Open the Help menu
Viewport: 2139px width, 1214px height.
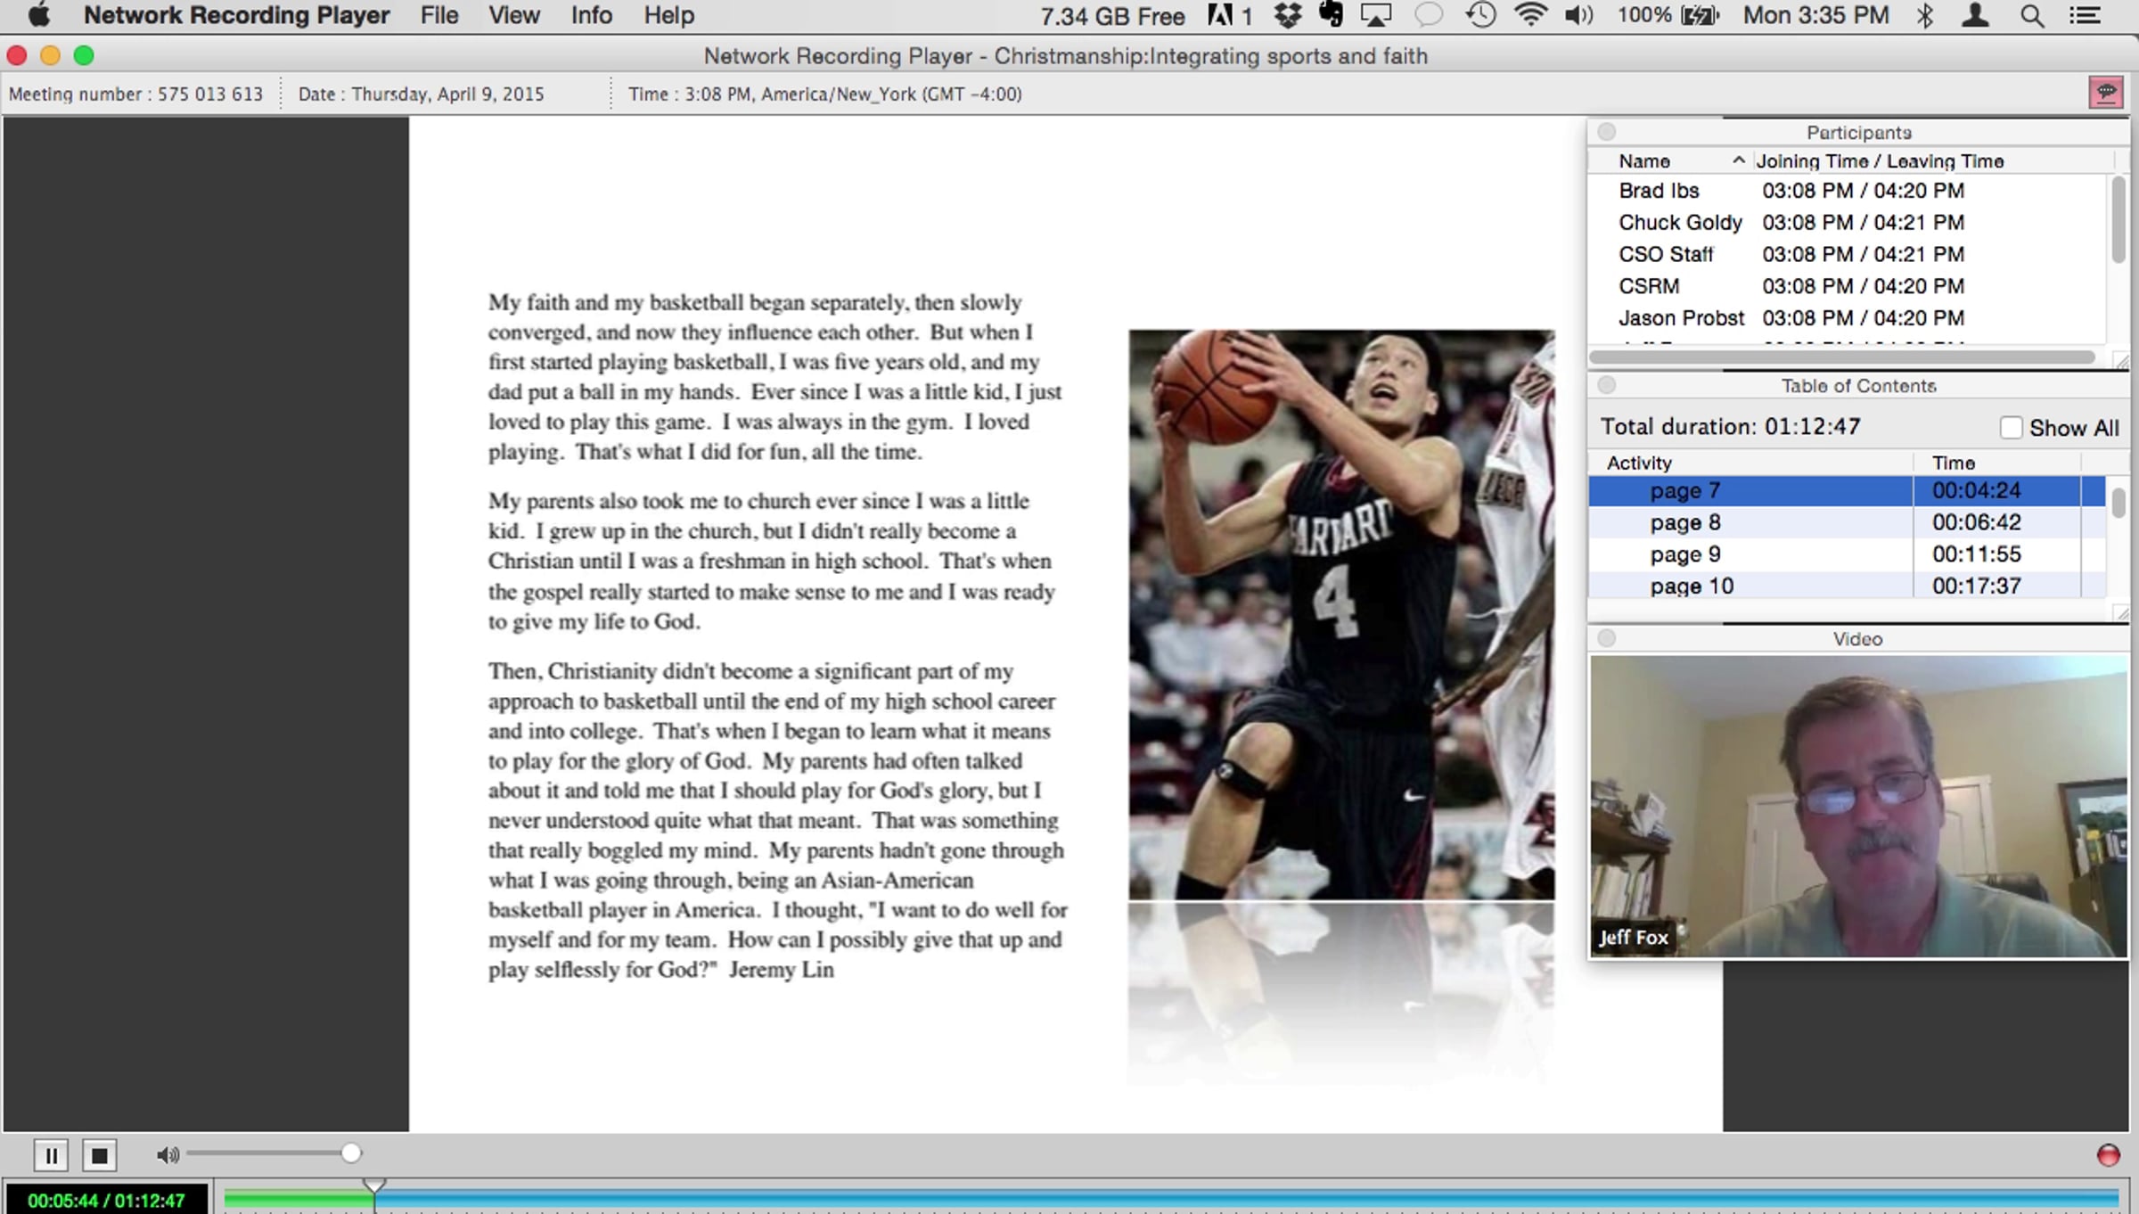pos(669,16)
